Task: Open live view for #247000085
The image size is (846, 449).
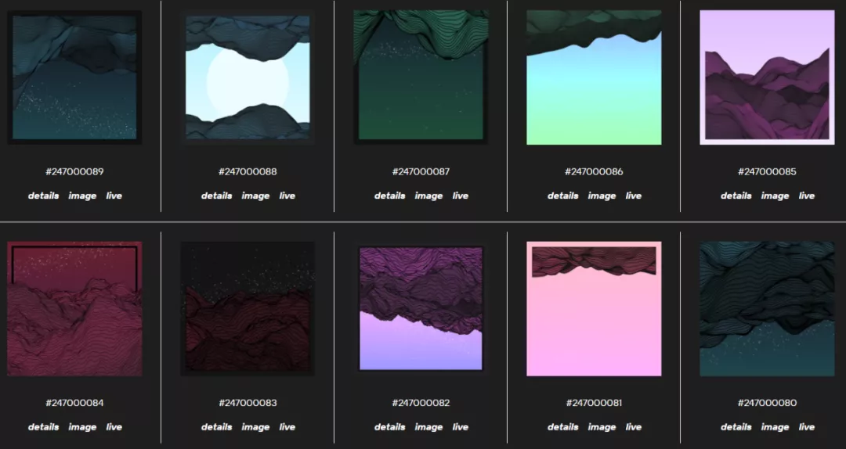Action: (807, 196)
